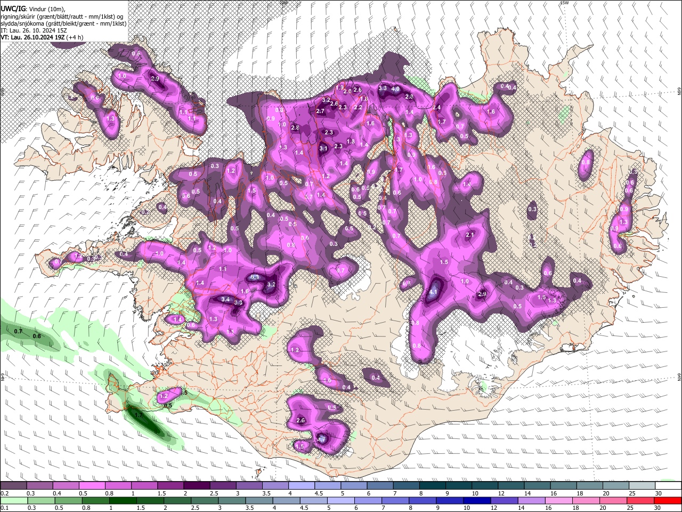Select the bright red rain swatch after 30
The height and width of the screenshot is (512, 682).
point(668,500)
